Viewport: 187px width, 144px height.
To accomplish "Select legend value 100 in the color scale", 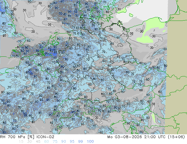I will pyautogui.click(x=90, y=142).
